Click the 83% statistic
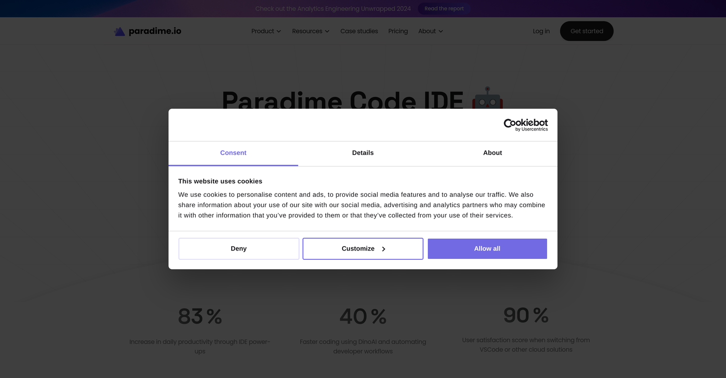 (x=200, y=316)
